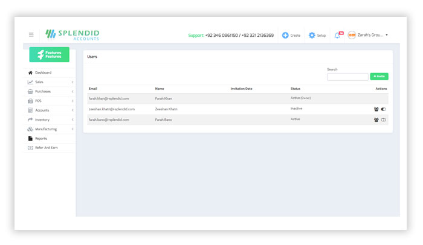The image size is (423, 245).
Task: Click the Status column header
Action: click(x=295, y=89)
